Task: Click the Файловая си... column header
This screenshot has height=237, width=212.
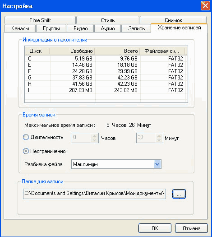Action: tap(162, 51)
